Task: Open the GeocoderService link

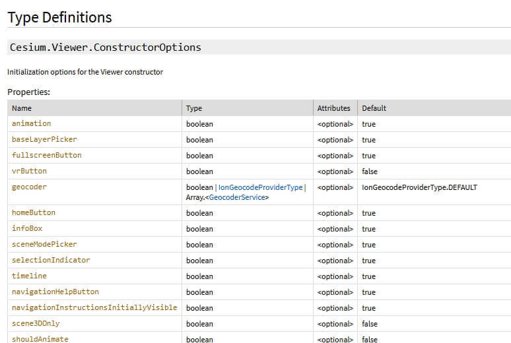Action: 237,197
